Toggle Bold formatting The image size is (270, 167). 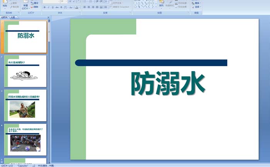coord(45,7)
